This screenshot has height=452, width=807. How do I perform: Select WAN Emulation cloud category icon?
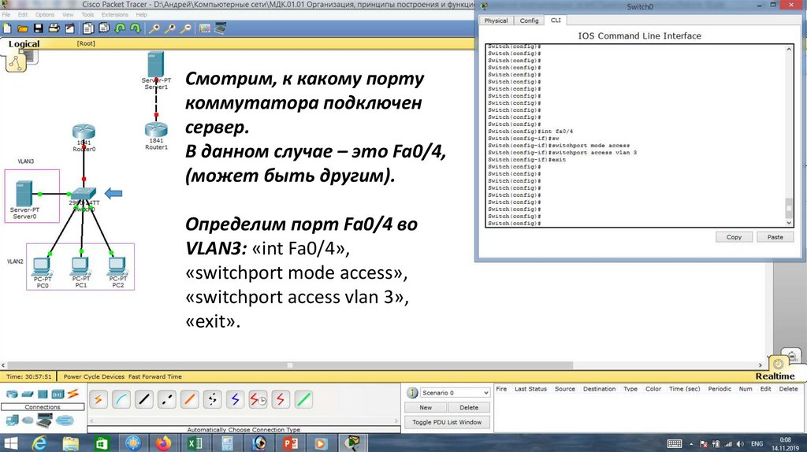pos(28,421)
